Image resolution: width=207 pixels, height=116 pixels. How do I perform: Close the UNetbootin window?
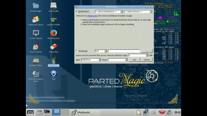pos(152,7)
